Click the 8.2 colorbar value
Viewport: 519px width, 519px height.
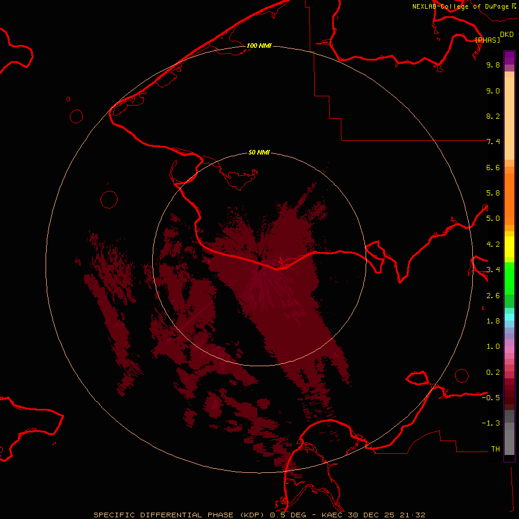[x=493, y=116]
